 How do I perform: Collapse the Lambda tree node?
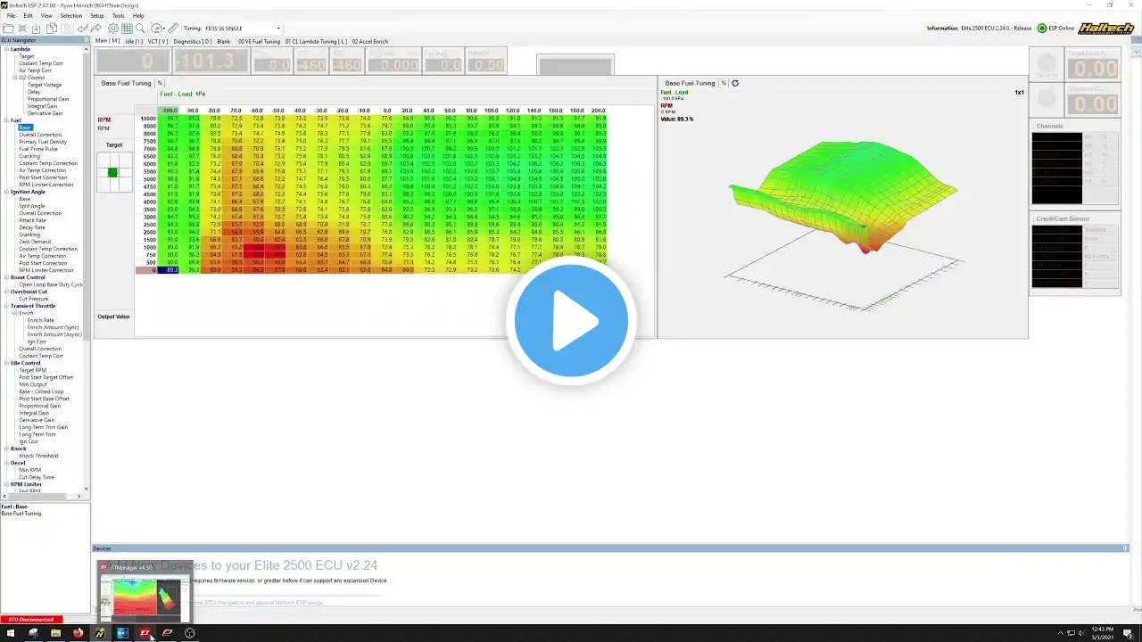(6, 49)
